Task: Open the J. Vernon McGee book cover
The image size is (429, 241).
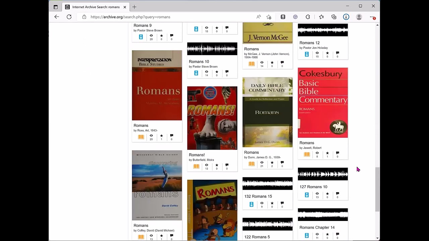Action: 267,33
